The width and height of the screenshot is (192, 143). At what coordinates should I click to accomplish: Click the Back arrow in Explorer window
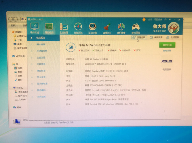(11, 19)
